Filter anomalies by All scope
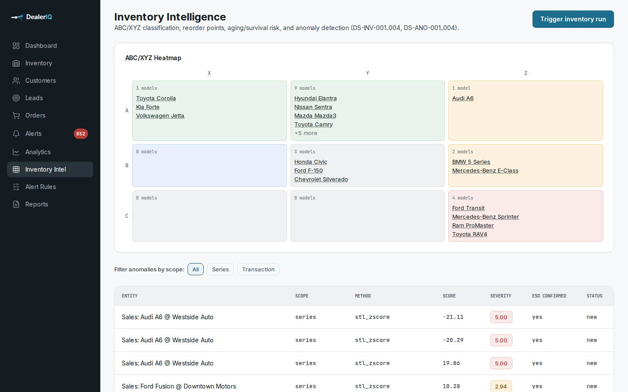 tap(196, 269)
